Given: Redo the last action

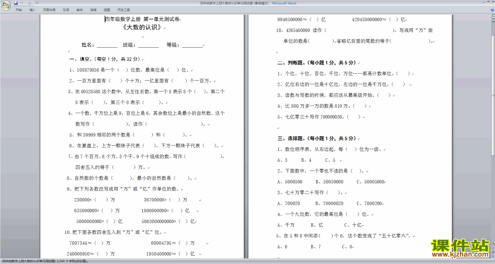Looking at the screenshot, I should click(30, 3).
